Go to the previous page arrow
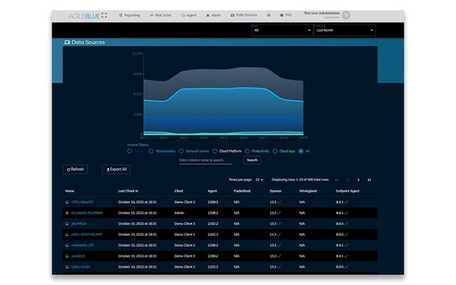The width and height of the screenshot is (456, 285). [x=347, y=180]
